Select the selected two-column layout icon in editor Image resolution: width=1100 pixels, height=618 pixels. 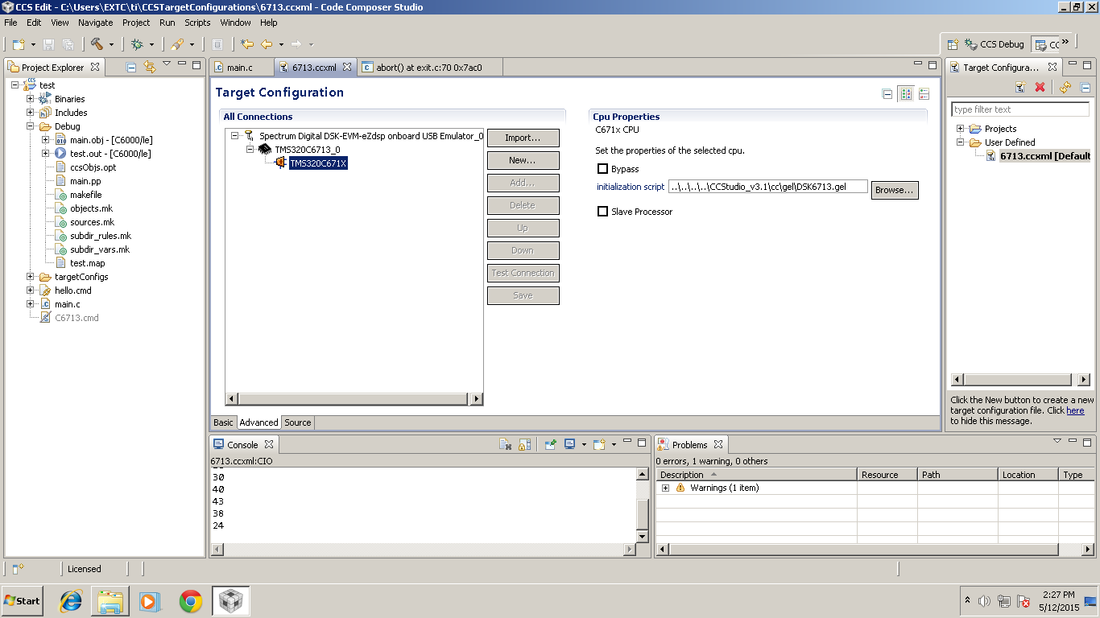pyautogui.click(x=906, y=94)
